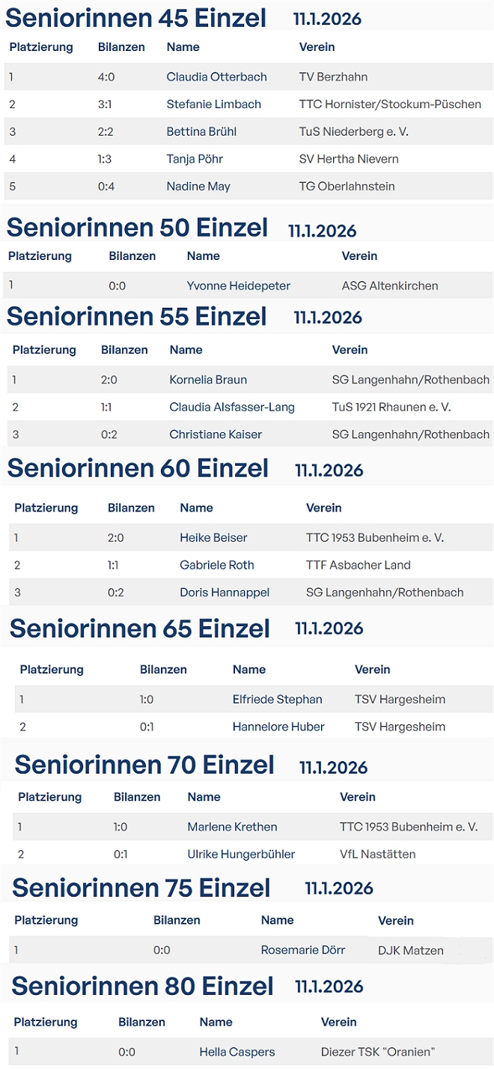Click Heike Beiser player link

pos(213,538)
